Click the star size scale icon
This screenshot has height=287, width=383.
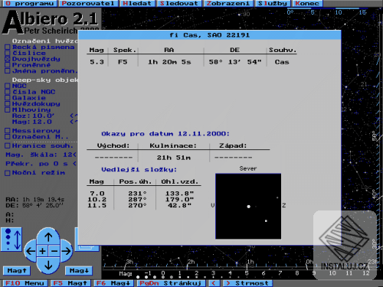tap(11, 239)
